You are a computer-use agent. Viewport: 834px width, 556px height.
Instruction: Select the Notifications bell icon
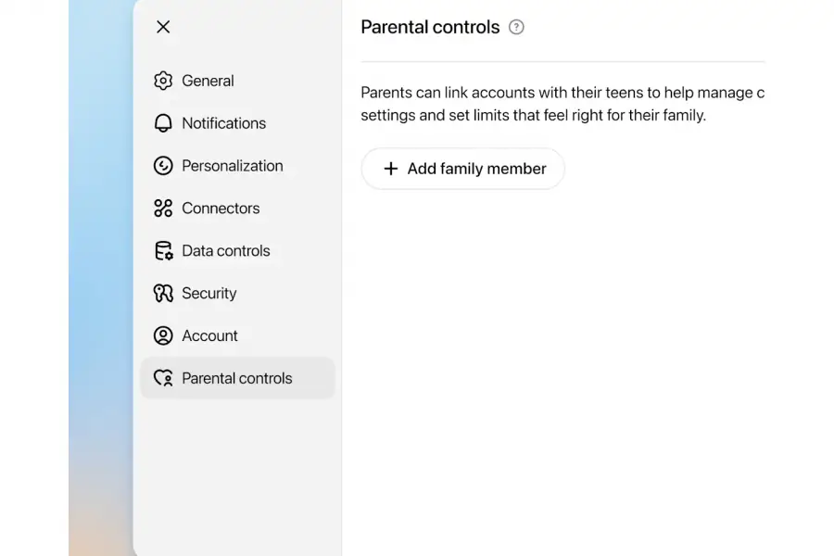[x=163, y=123]
